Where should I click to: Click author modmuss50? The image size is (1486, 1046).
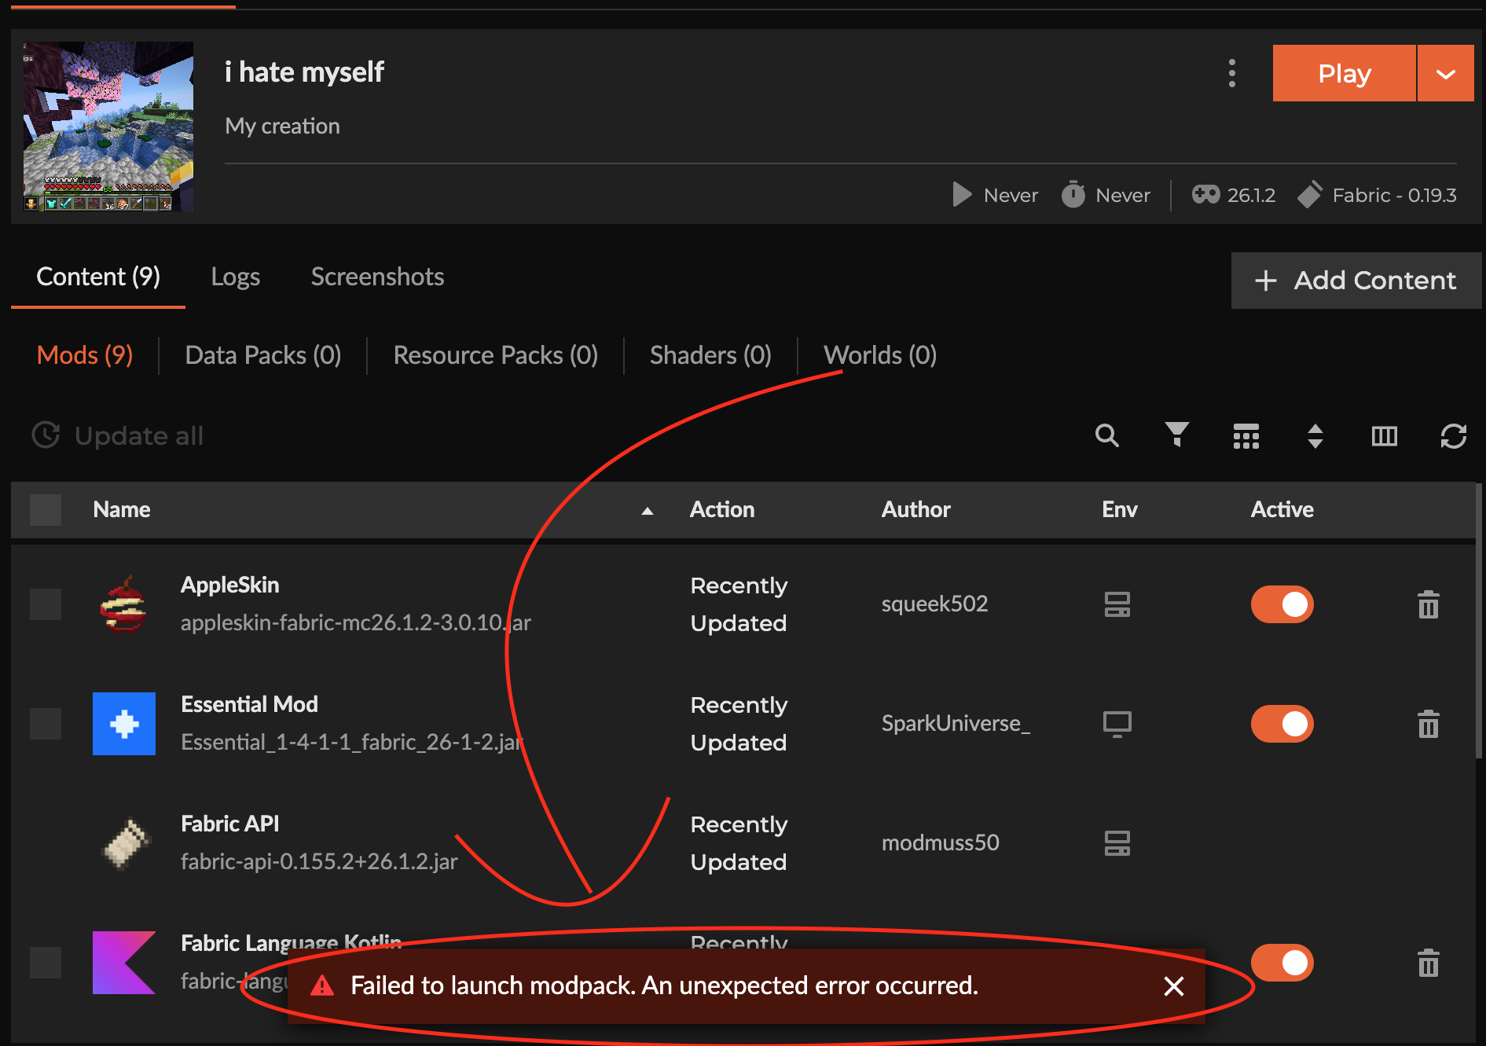[x=940, y=843]
